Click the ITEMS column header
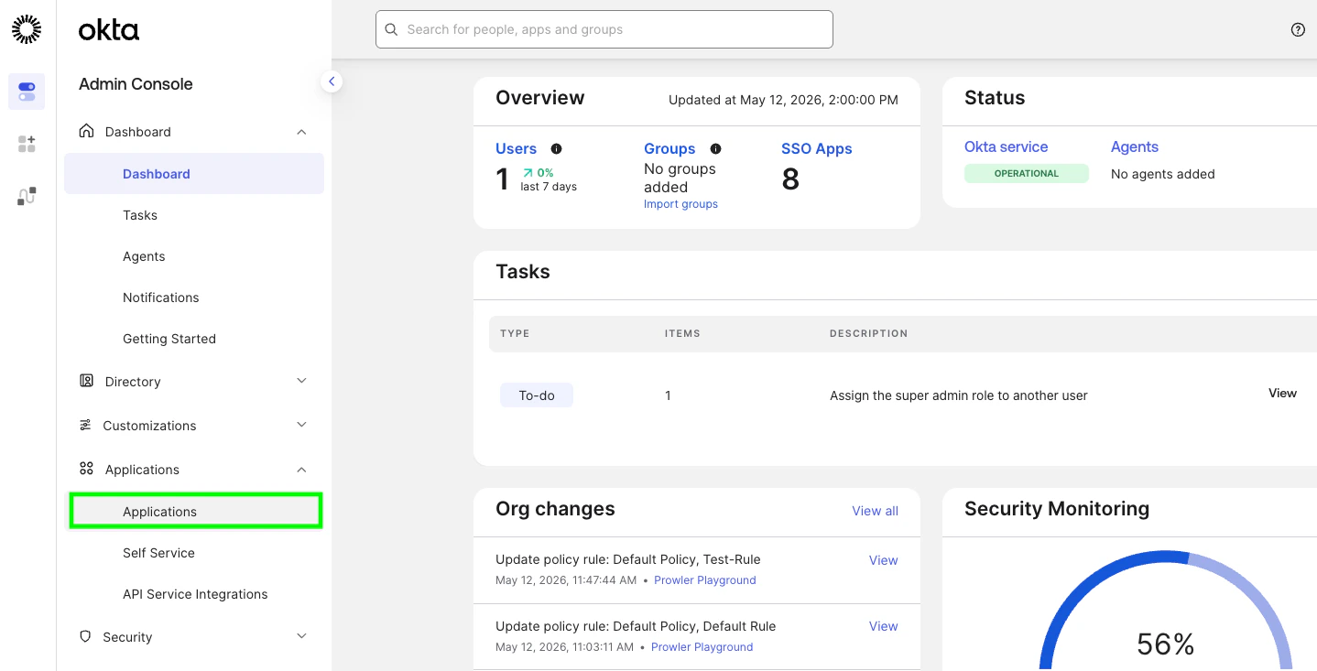The height and width of the screenshot is (671, 1317). 682,333
